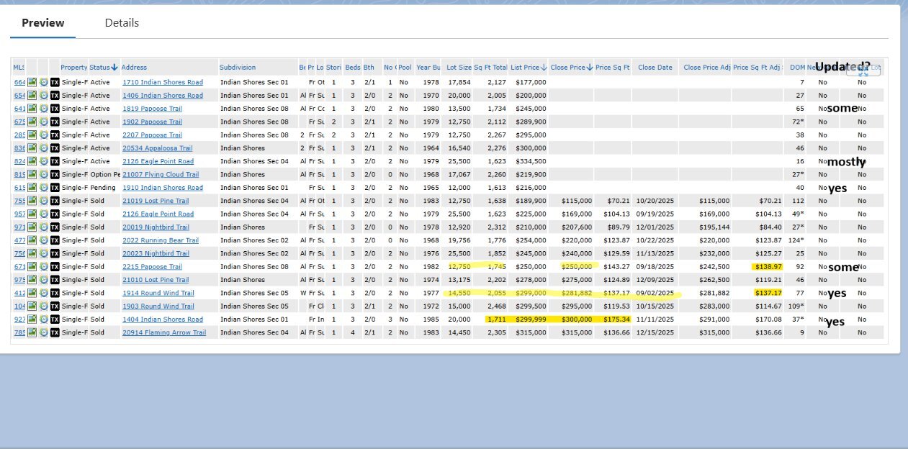
Task: Open the 20023 Nightbird Trail address link
Action: [156, 254]
